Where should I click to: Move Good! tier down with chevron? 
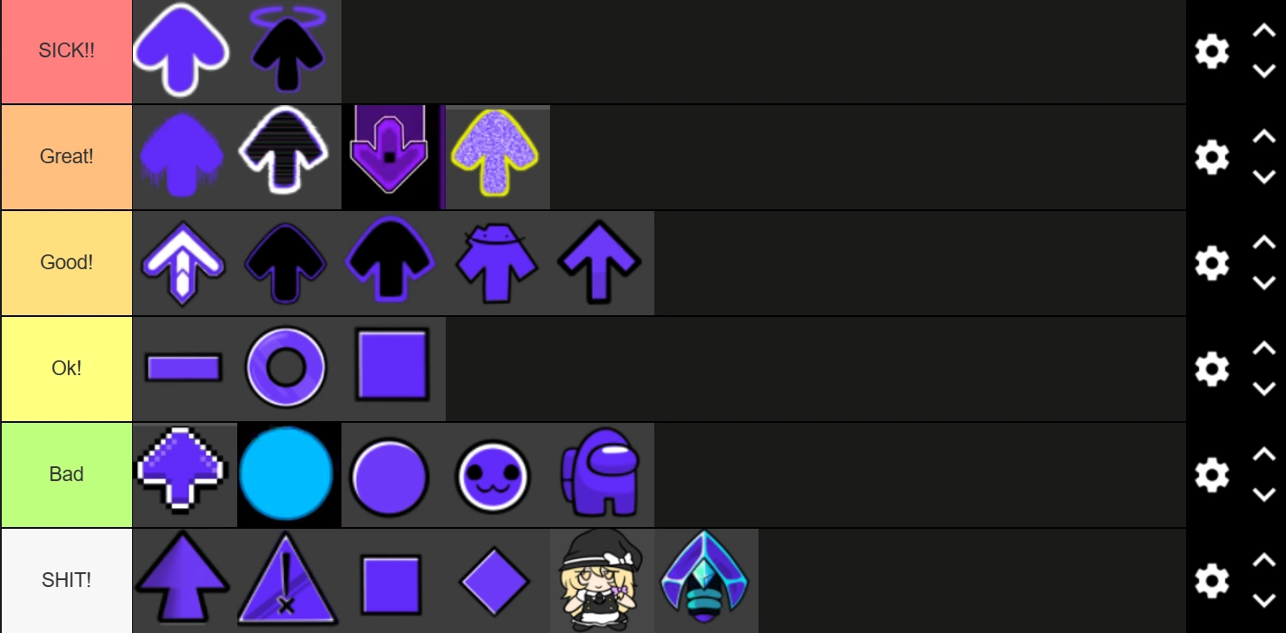click(1263, 283)
